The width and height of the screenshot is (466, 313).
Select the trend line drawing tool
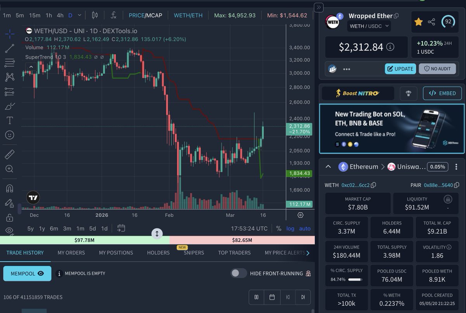pos(9,49)
